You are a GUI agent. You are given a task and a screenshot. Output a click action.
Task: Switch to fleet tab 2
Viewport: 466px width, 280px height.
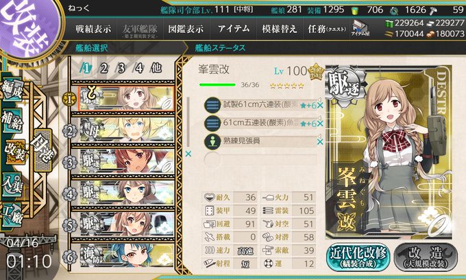103,69
